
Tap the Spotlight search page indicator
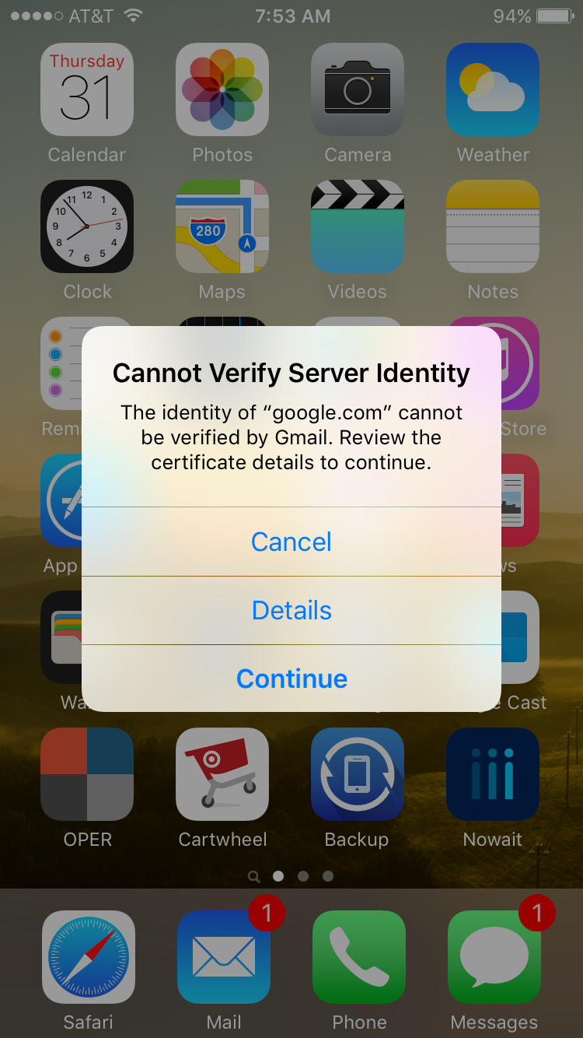point(253,876)
